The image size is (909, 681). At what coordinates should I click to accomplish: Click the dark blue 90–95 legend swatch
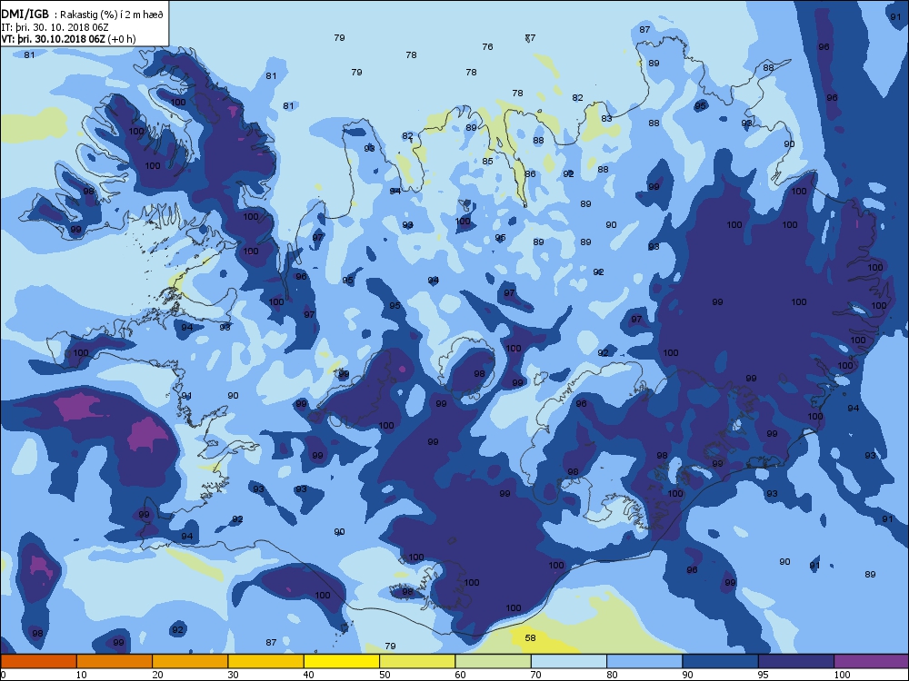(x=721, y=661)
